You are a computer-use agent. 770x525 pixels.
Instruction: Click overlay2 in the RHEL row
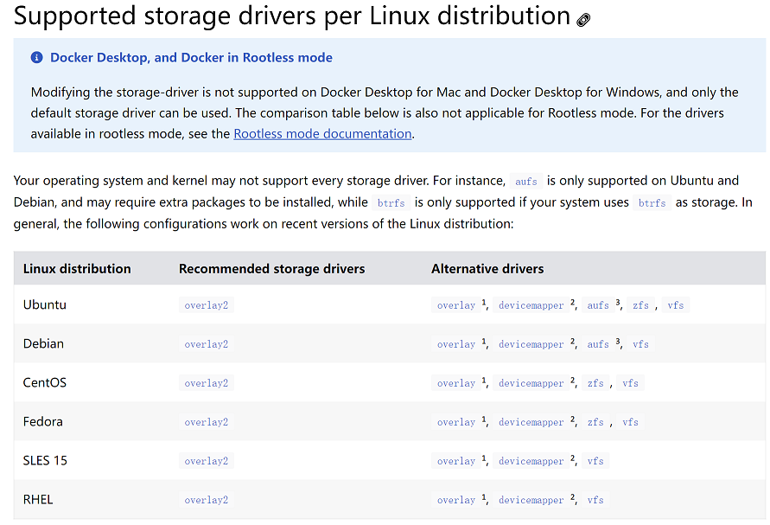click(x=206, y=500)
